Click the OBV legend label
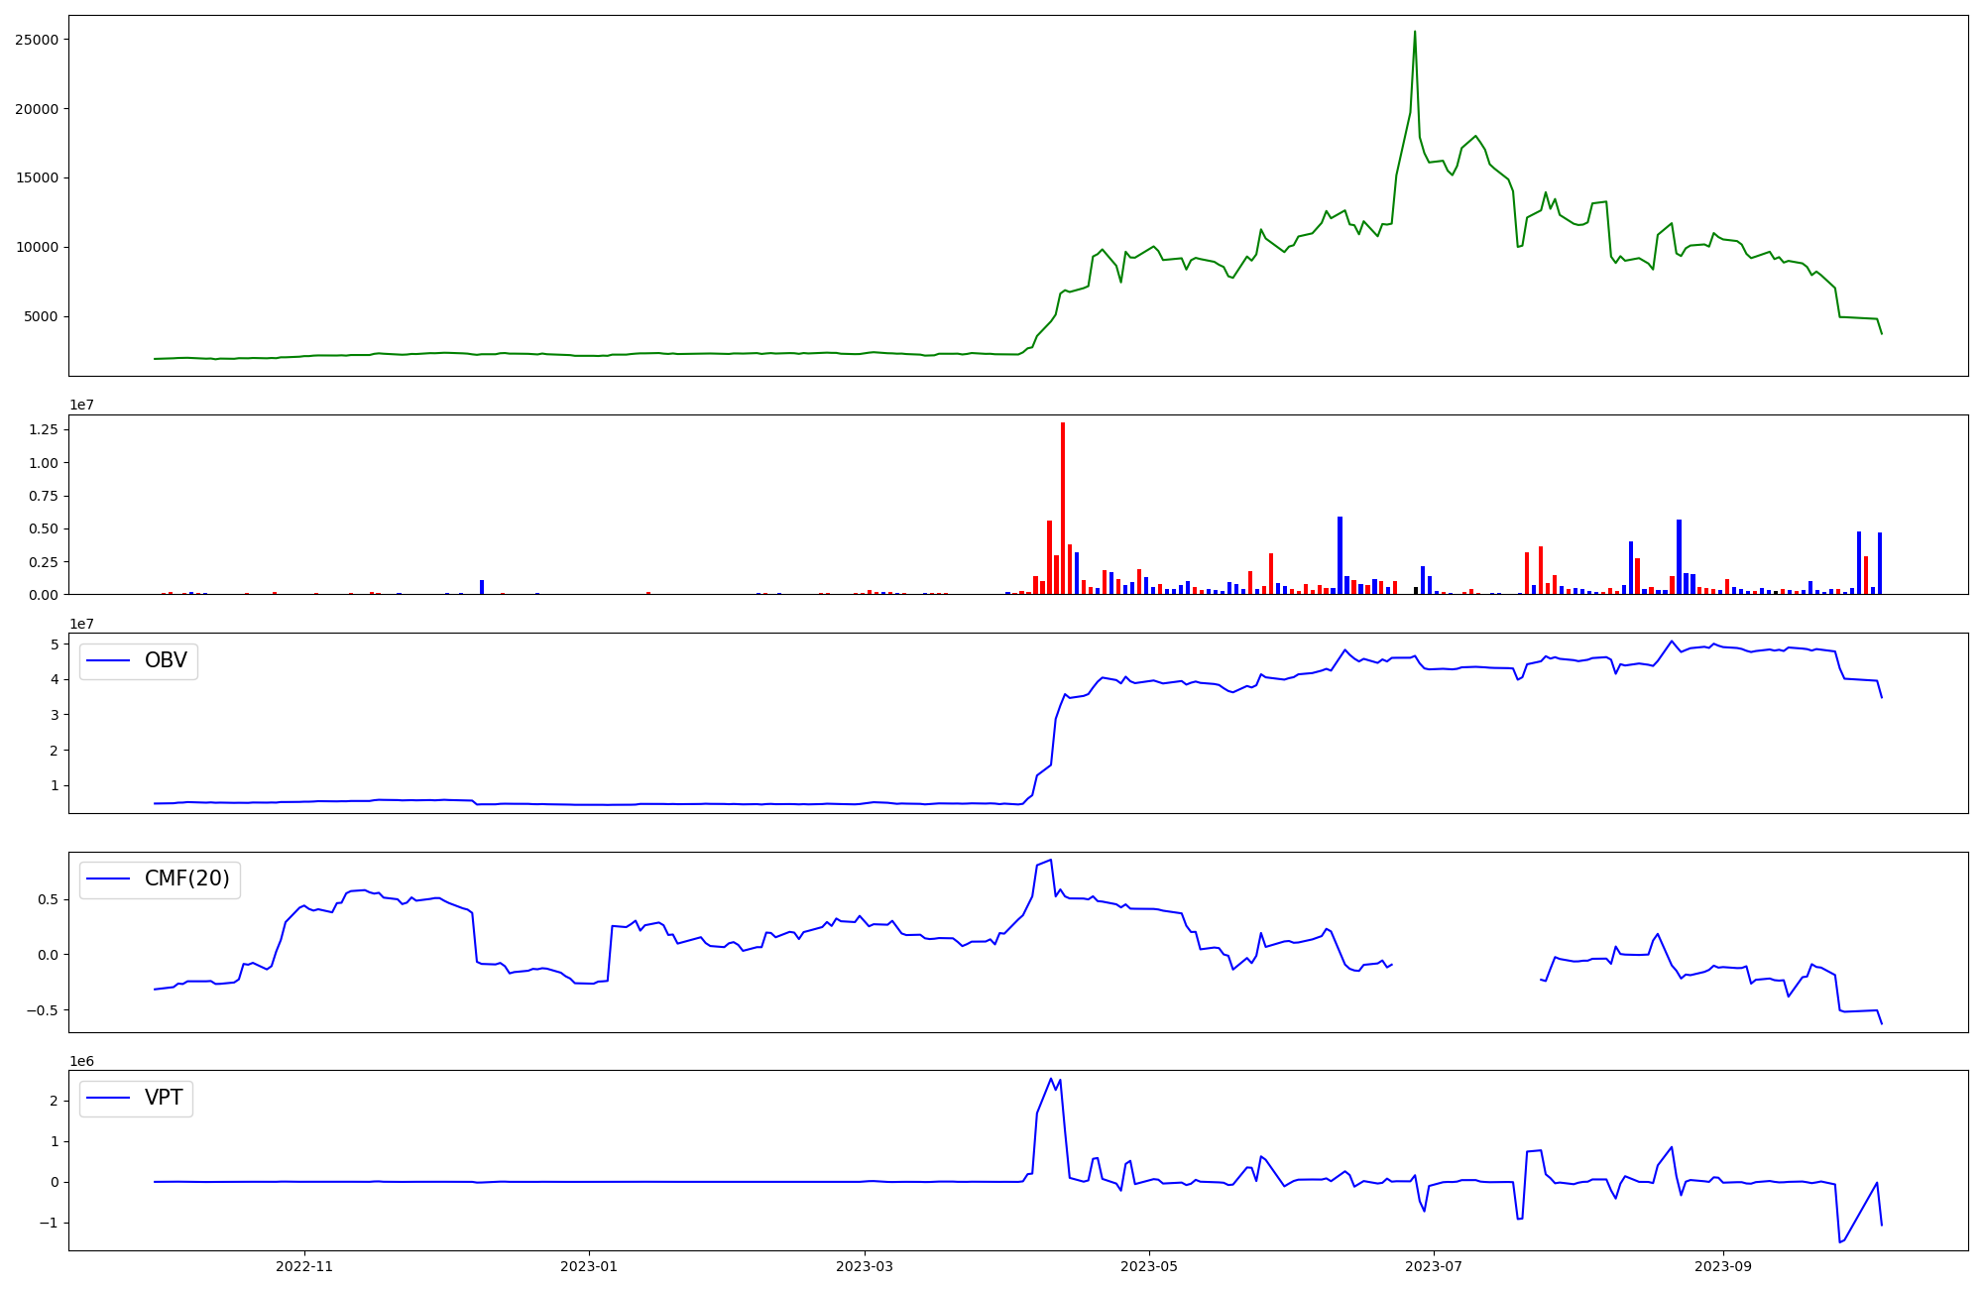 click(166, 660)
